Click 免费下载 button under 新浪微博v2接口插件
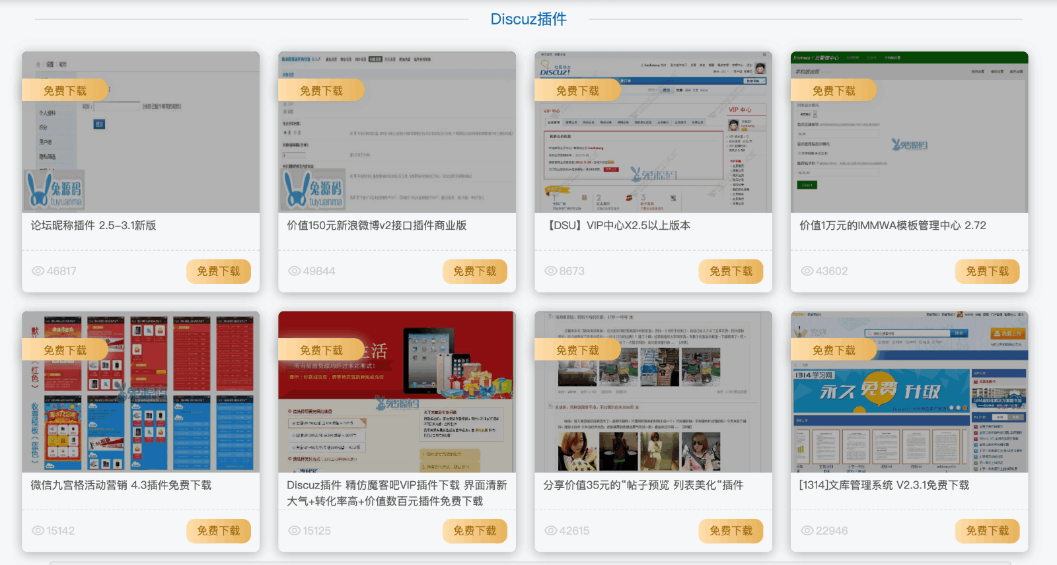Screen dimensions: 1057x565 (x=475, y=271)
